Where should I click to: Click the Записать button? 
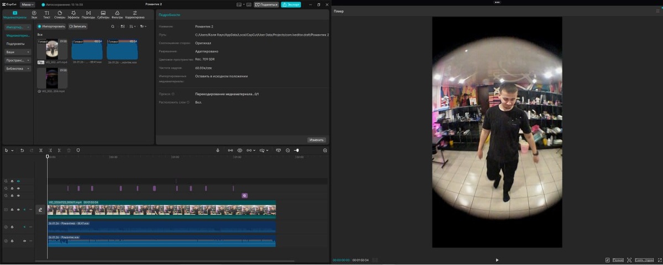click(x=78, y=26)
